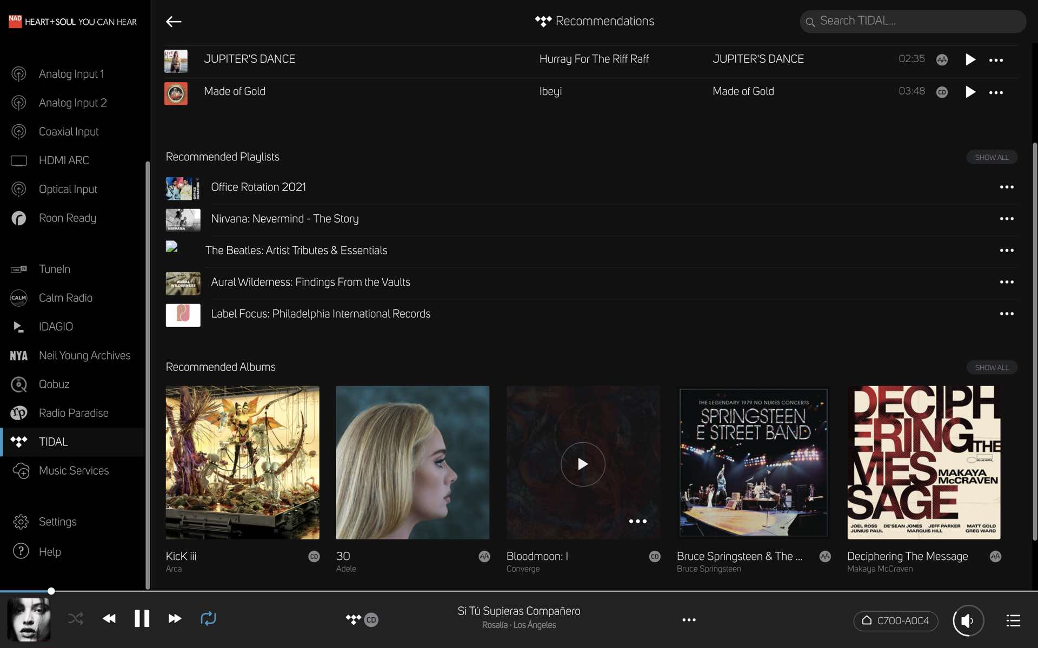Pause the current song
The height and width of the screenshot is (648, 1038).
142,618
